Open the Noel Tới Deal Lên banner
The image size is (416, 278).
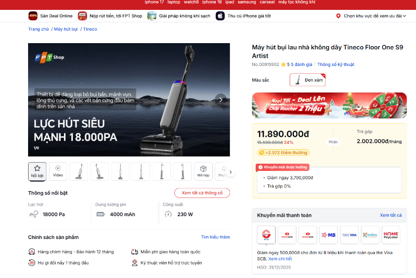[x=329, y=105]
